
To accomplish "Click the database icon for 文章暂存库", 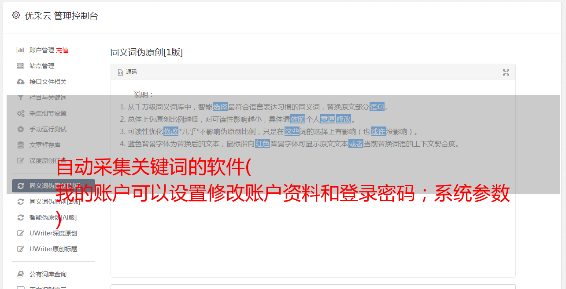I will click(20, 145).
